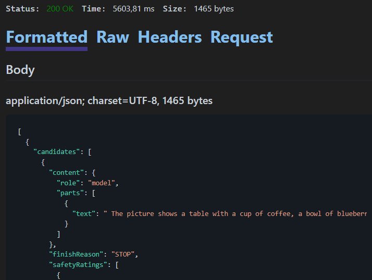Click the "content" JSON key
The image size is (372, 280).
66,173
